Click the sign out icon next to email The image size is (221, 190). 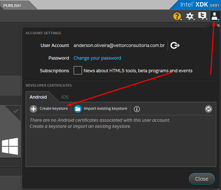point(175,46)
